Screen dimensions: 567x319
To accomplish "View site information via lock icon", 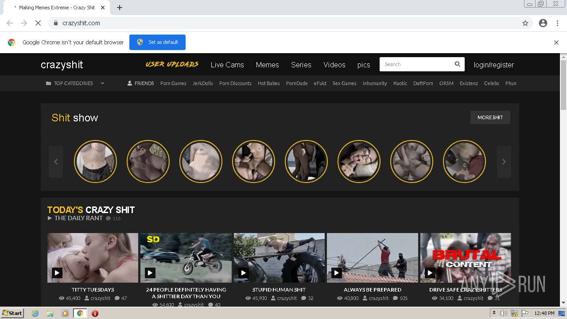I will click(55, 23).
